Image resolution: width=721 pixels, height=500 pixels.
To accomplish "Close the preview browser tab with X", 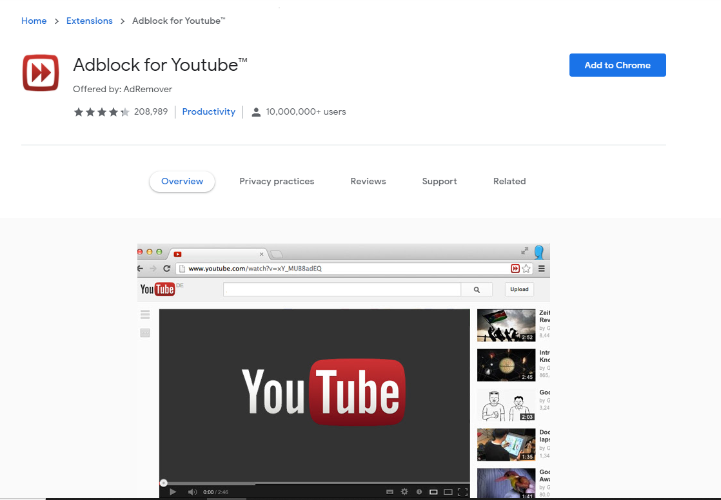I will (262, 254).
